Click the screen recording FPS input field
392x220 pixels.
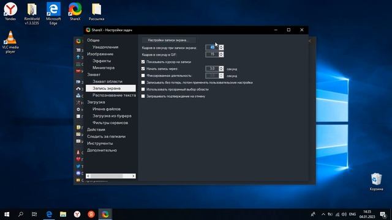[213, 48]
